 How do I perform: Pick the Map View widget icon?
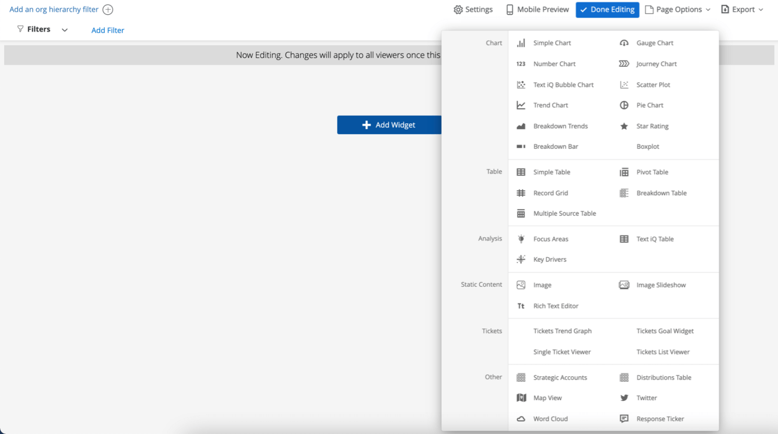[521, 398]
